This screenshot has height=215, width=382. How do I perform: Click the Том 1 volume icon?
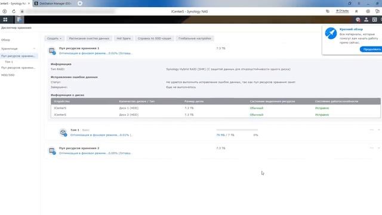pos(63,133)
